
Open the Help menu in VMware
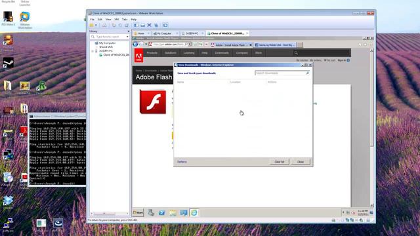point(134,20)
